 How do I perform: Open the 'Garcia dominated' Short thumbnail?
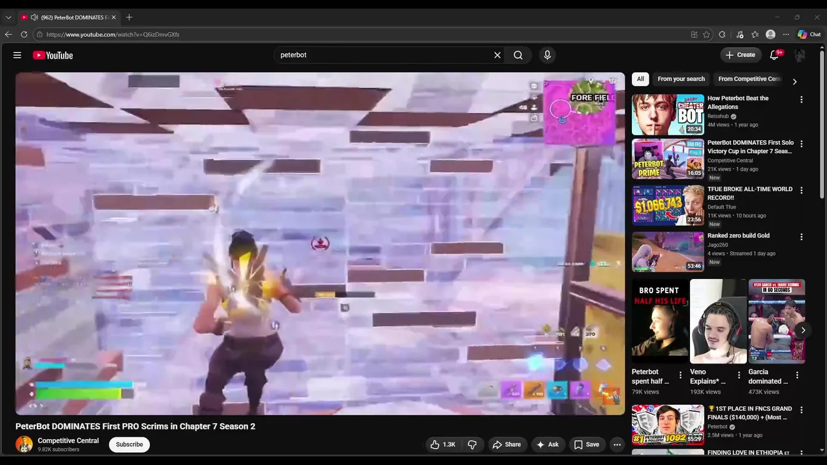[x=777, y=322]
